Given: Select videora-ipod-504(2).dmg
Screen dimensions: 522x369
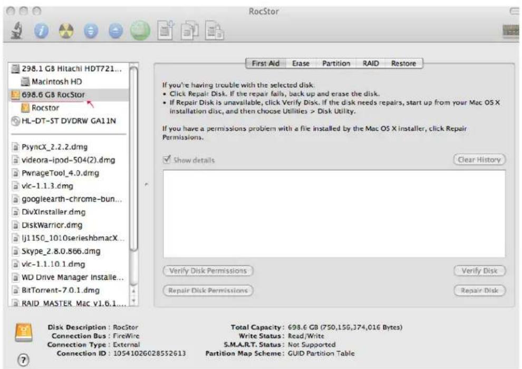Looking at the screenshot, I should (x=68, y=160).
